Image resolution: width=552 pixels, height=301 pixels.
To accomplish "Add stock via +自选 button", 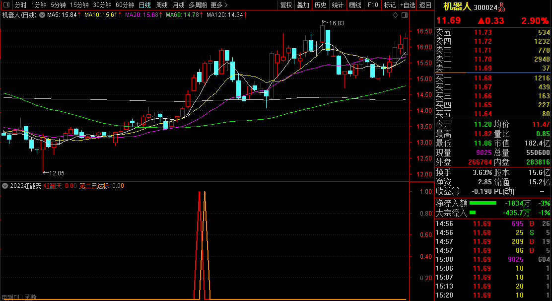I will tap(406, 5).
